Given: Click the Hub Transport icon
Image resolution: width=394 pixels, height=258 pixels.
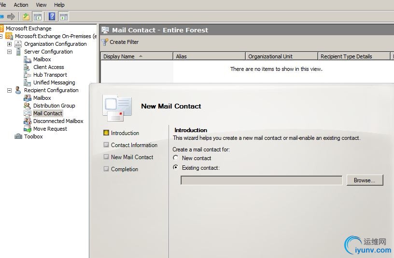Looking at the screenshot, I should click(x=27, y=75).
